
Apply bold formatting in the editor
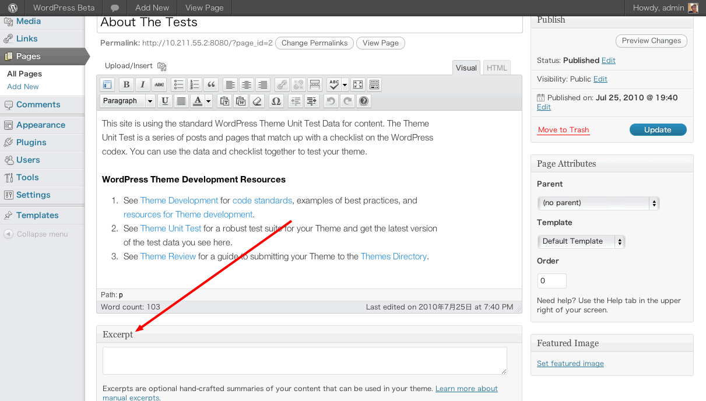coord(126,84)
